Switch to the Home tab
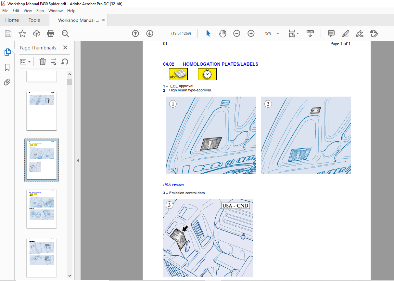 click(12, 20)
